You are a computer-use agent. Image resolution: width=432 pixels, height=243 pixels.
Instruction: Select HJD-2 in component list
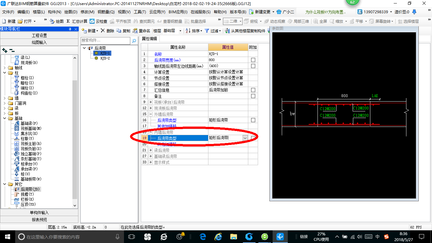(x=105, y=58)
